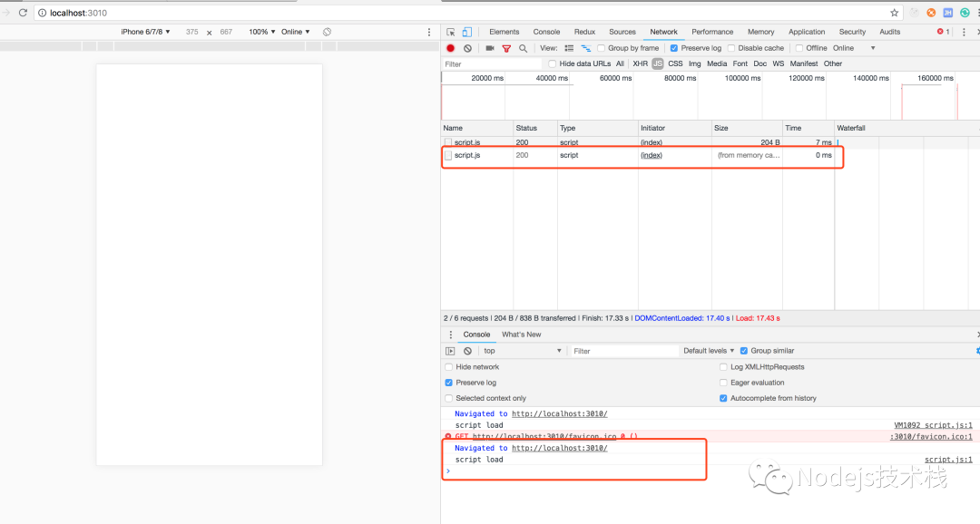The width and height of the screenshot is (980, 524).
Task: Open Network panel Online throttling dropdown
Action: (x=854, y=48)
